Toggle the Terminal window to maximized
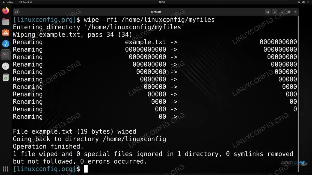Screen dimensions: 312x175 (288, 12)
